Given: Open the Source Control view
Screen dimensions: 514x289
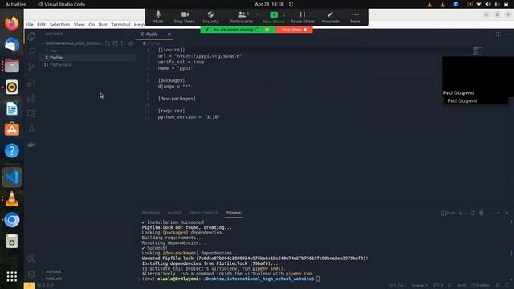Looking at the screenshot, I should click(31, 67).
